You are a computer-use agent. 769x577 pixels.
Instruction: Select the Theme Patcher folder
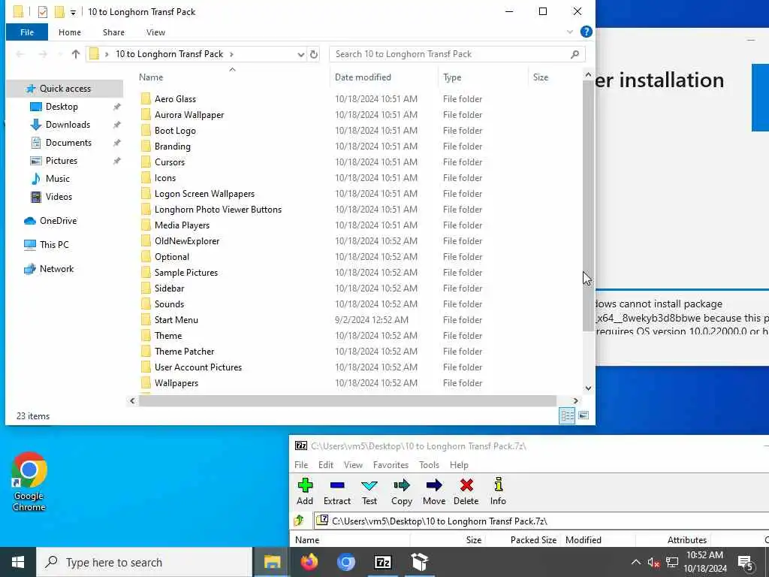(x=184, y=352)
